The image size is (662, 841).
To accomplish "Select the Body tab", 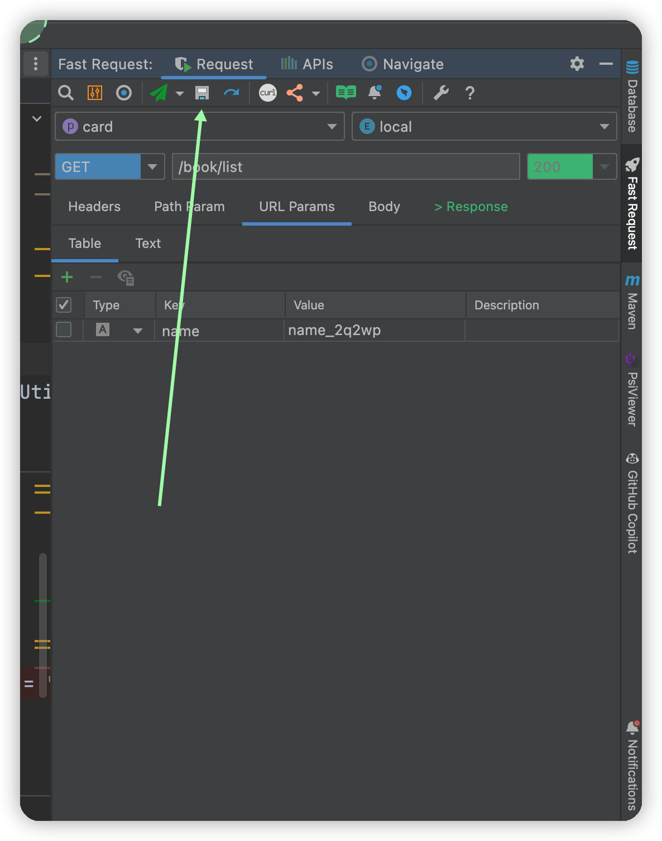I will click(x=385, y=207).
